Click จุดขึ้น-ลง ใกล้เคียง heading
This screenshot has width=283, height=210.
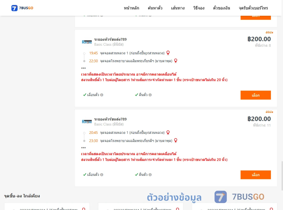pos(22,196)
